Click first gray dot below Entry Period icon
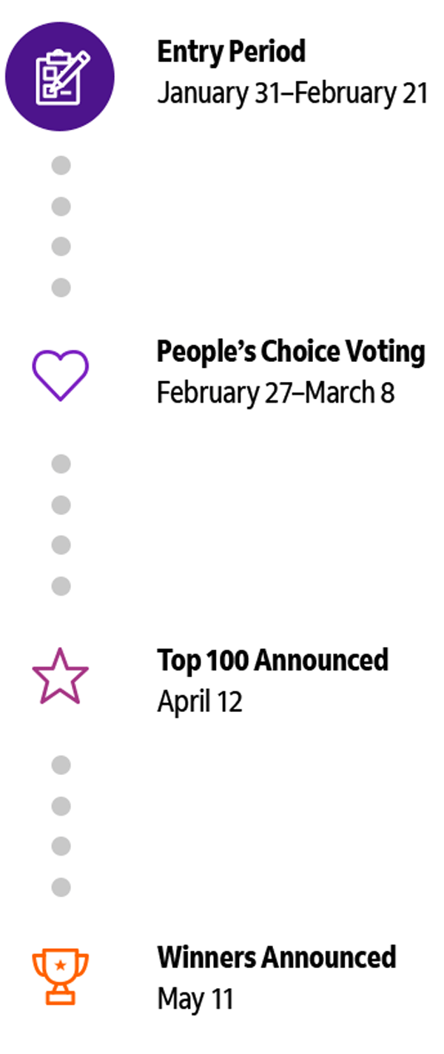The width and height of the screenshot is (444, 1054). click(61, 166)
